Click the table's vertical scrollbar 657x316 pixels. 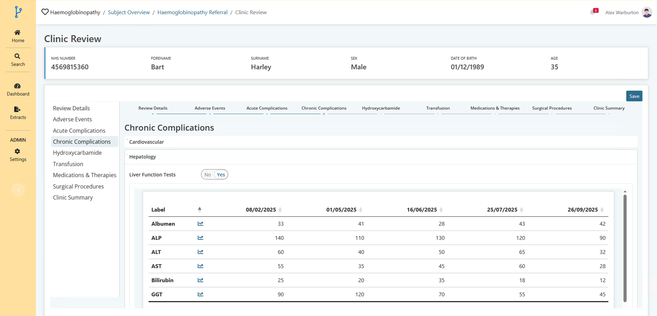pos(625,248)
